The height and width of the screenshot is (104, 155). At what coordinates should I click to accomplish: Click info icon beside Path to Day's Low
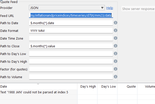click(x=116, y=54)
